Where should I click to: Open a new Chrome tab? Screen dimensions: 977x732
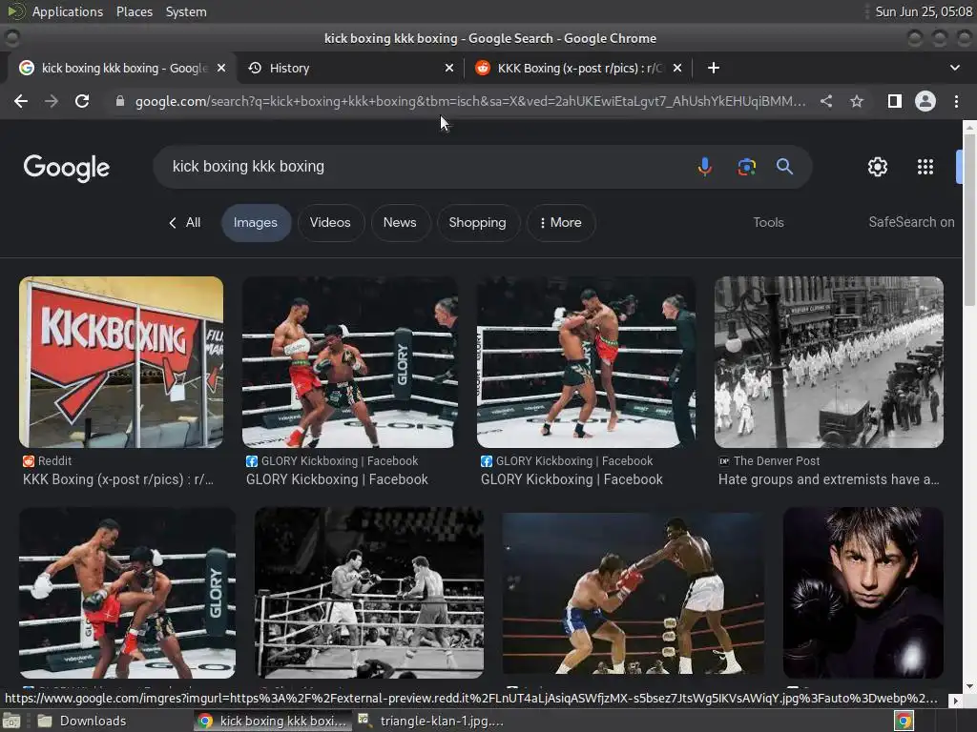point(714,68)
